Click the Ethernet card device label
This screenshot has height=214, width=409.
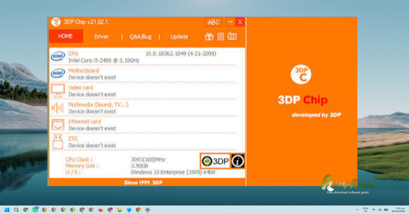[85, 122]
